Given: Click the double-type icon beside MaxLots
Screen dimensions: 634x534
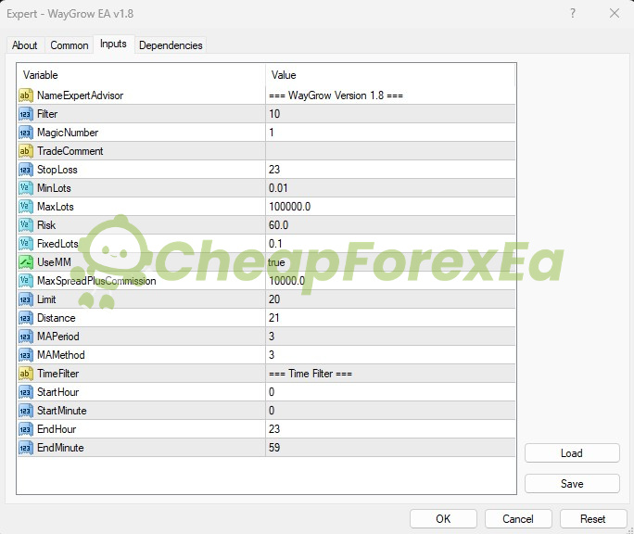Looking at the screenshot, I should (25, 207).
